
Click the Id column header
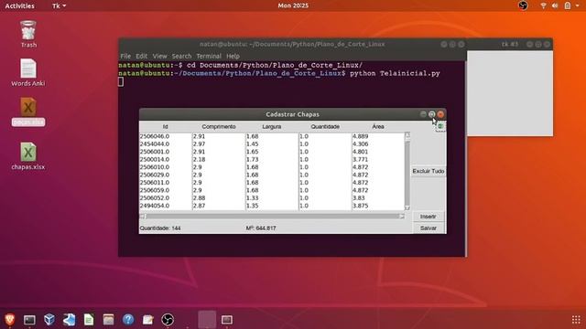tap(165, 127)
